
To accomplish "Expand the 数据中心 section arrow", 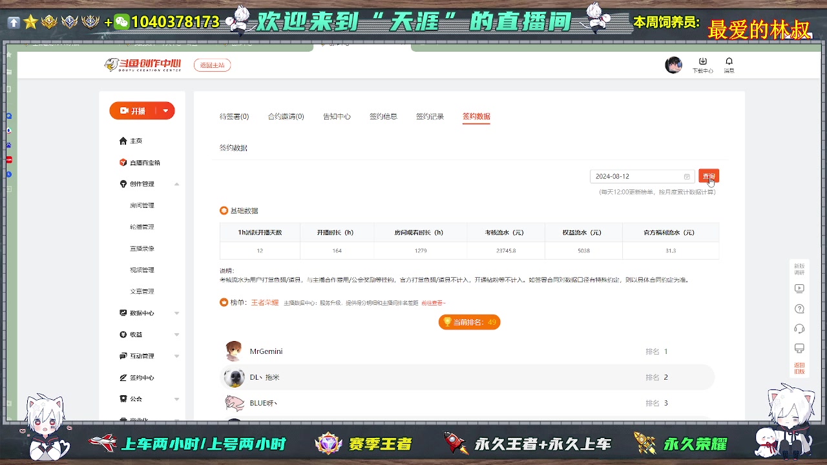I will point(176,313).
